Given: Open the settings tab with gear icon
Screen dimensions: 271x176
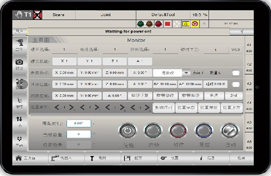Looking at the screenshot, I should click(x=175, y=158).
